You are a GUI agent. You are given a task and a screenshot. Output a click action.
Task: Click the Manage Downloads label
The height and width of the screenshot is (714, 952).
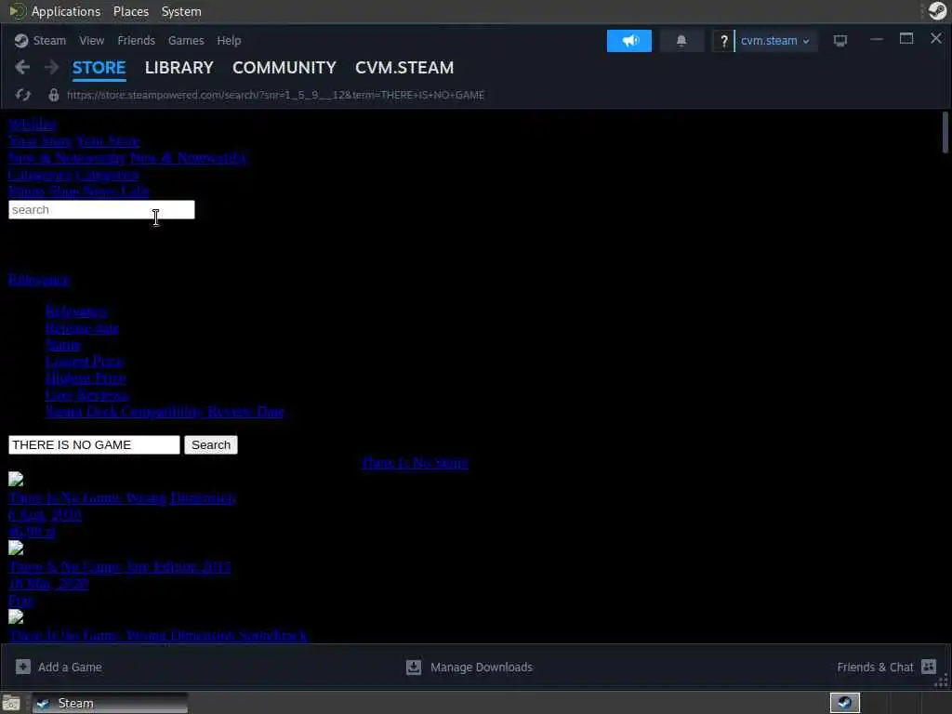tap(482, 668)
